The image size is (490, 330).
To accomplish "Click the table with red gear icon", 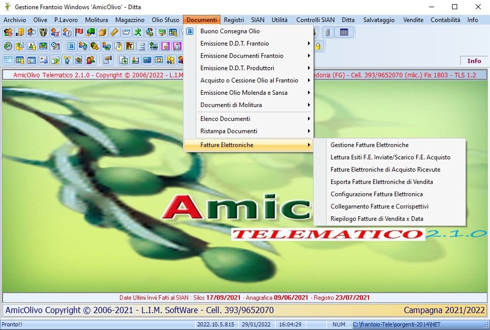I will pyautogui.click(x=159, y=60).
